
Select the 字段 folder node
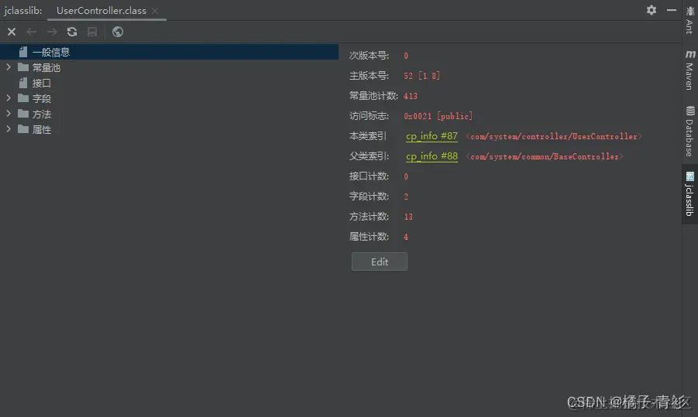(41, 99)
